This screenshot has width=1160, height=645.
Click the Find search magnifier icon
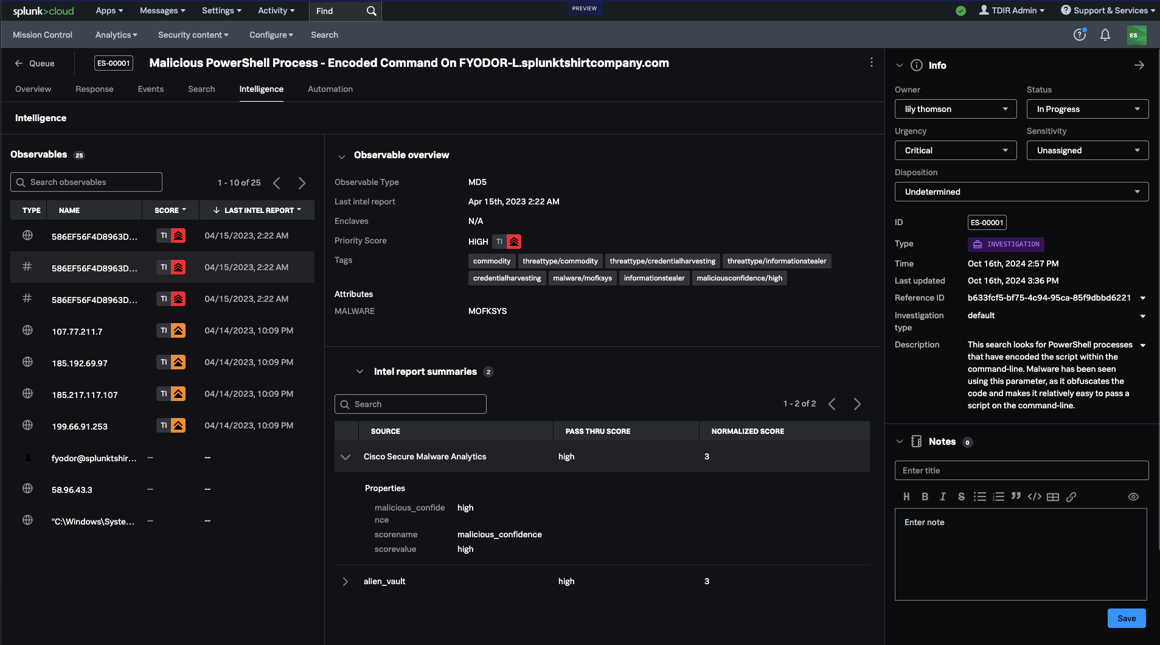point(371,11)
